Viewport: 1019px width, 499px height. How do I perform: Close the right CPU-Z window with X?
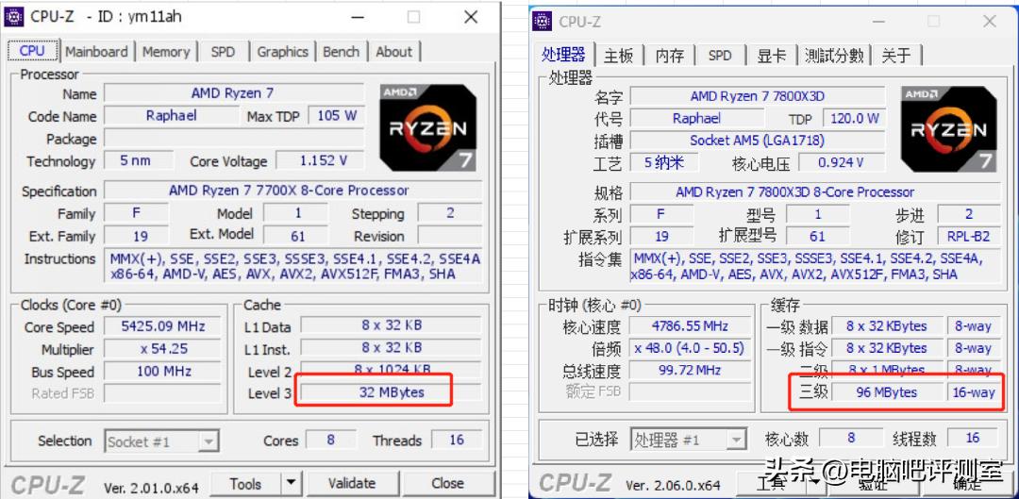(989, 22)
